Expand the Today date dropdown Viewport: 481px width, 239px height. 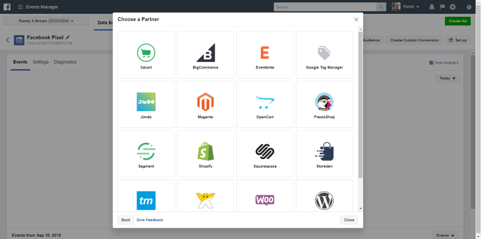pyautogui.click(x=447, y=78)
